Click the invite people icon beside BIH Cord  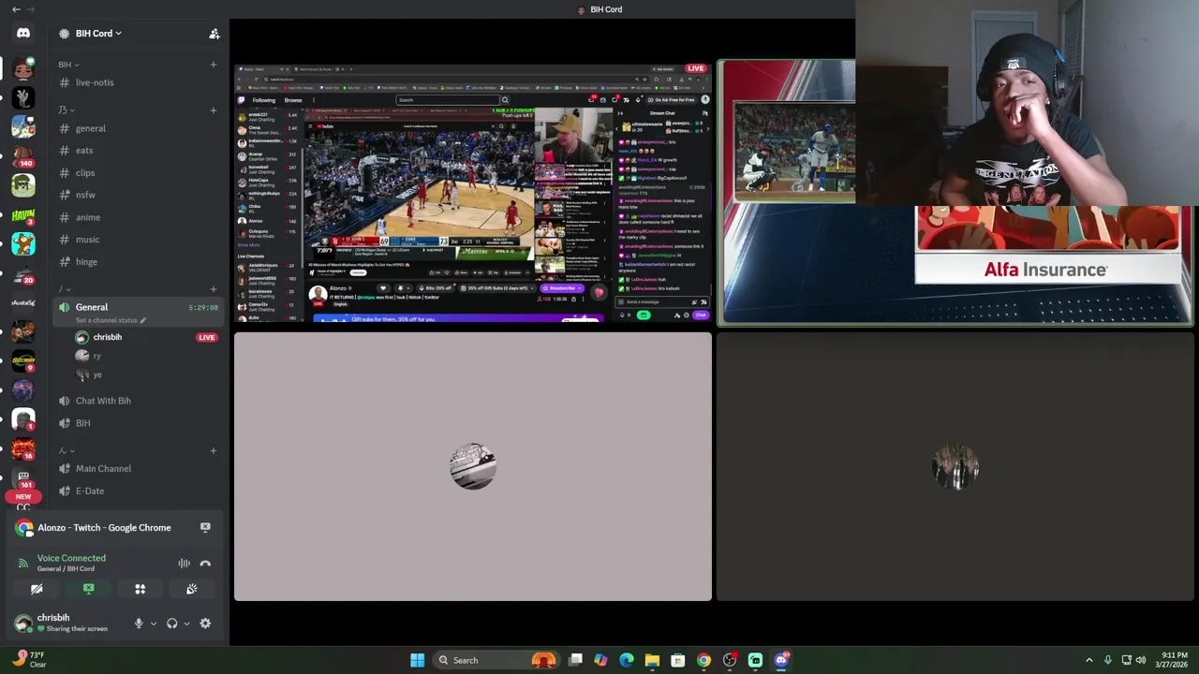[x=214, y=34]
